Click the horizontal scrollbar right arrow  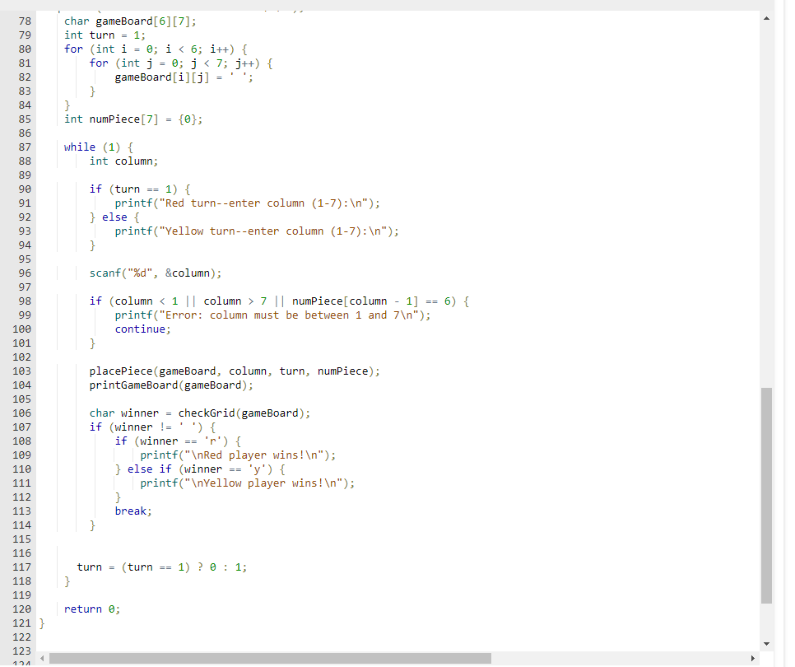(x=753, y=657)
